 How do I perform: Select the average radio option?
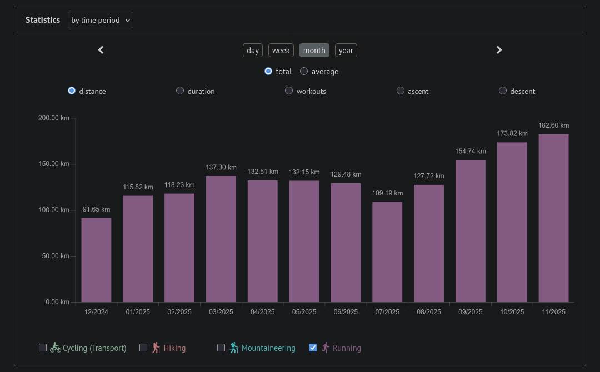click(x=304, y=71)
